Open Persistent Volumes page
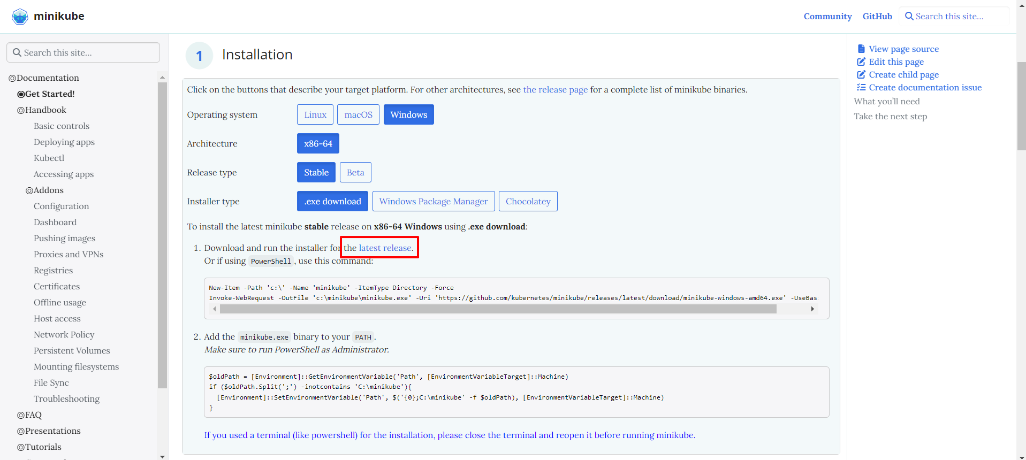 pos(72,350)
